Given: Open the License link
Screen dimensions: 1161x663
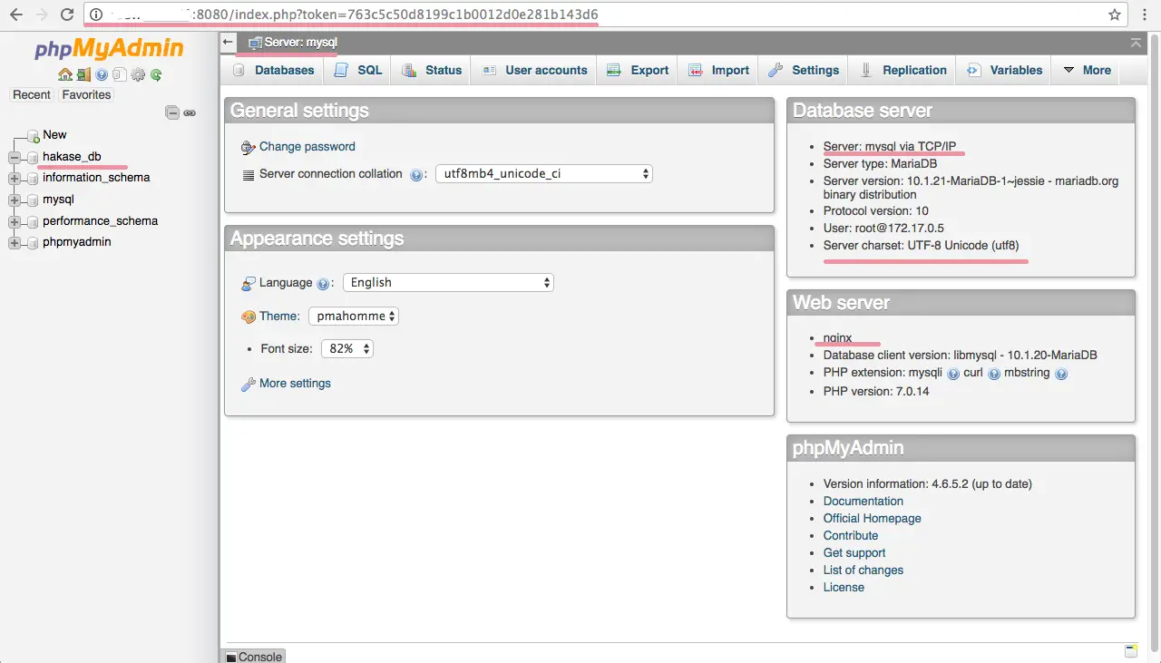Looking at the screenshot, I should point(844,587).
